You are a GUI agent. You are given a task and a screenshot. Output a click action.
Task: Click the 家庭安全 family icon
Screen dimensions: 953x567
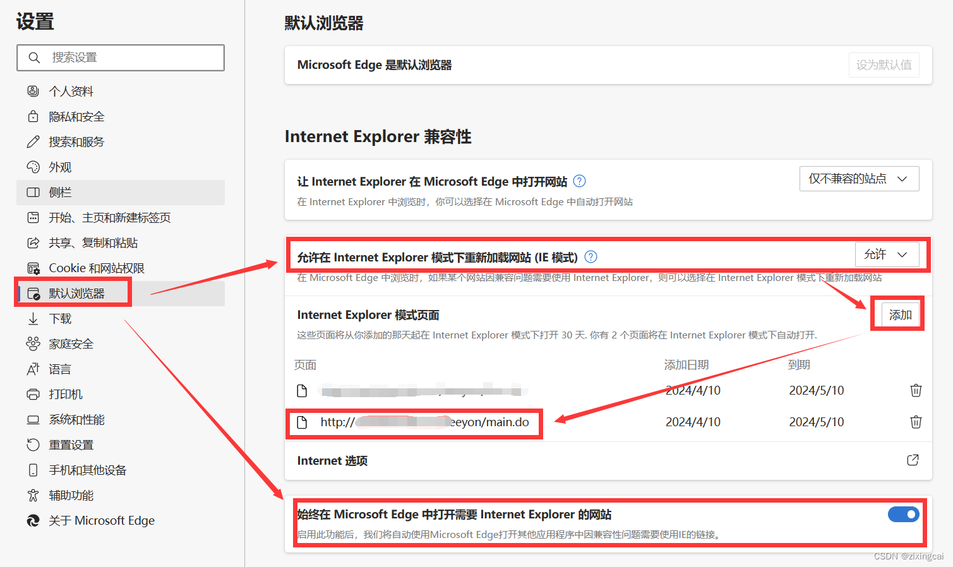tap(33, 343)
